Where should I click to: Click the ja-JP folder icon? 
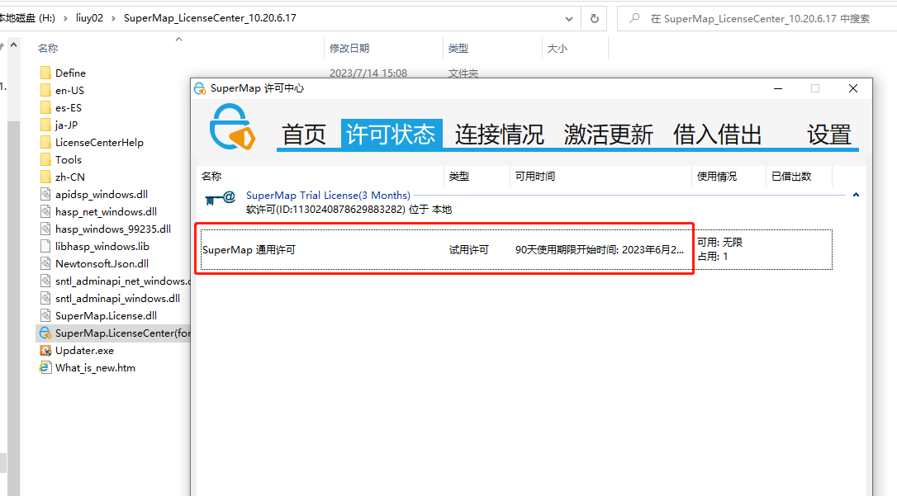[45, 125]
